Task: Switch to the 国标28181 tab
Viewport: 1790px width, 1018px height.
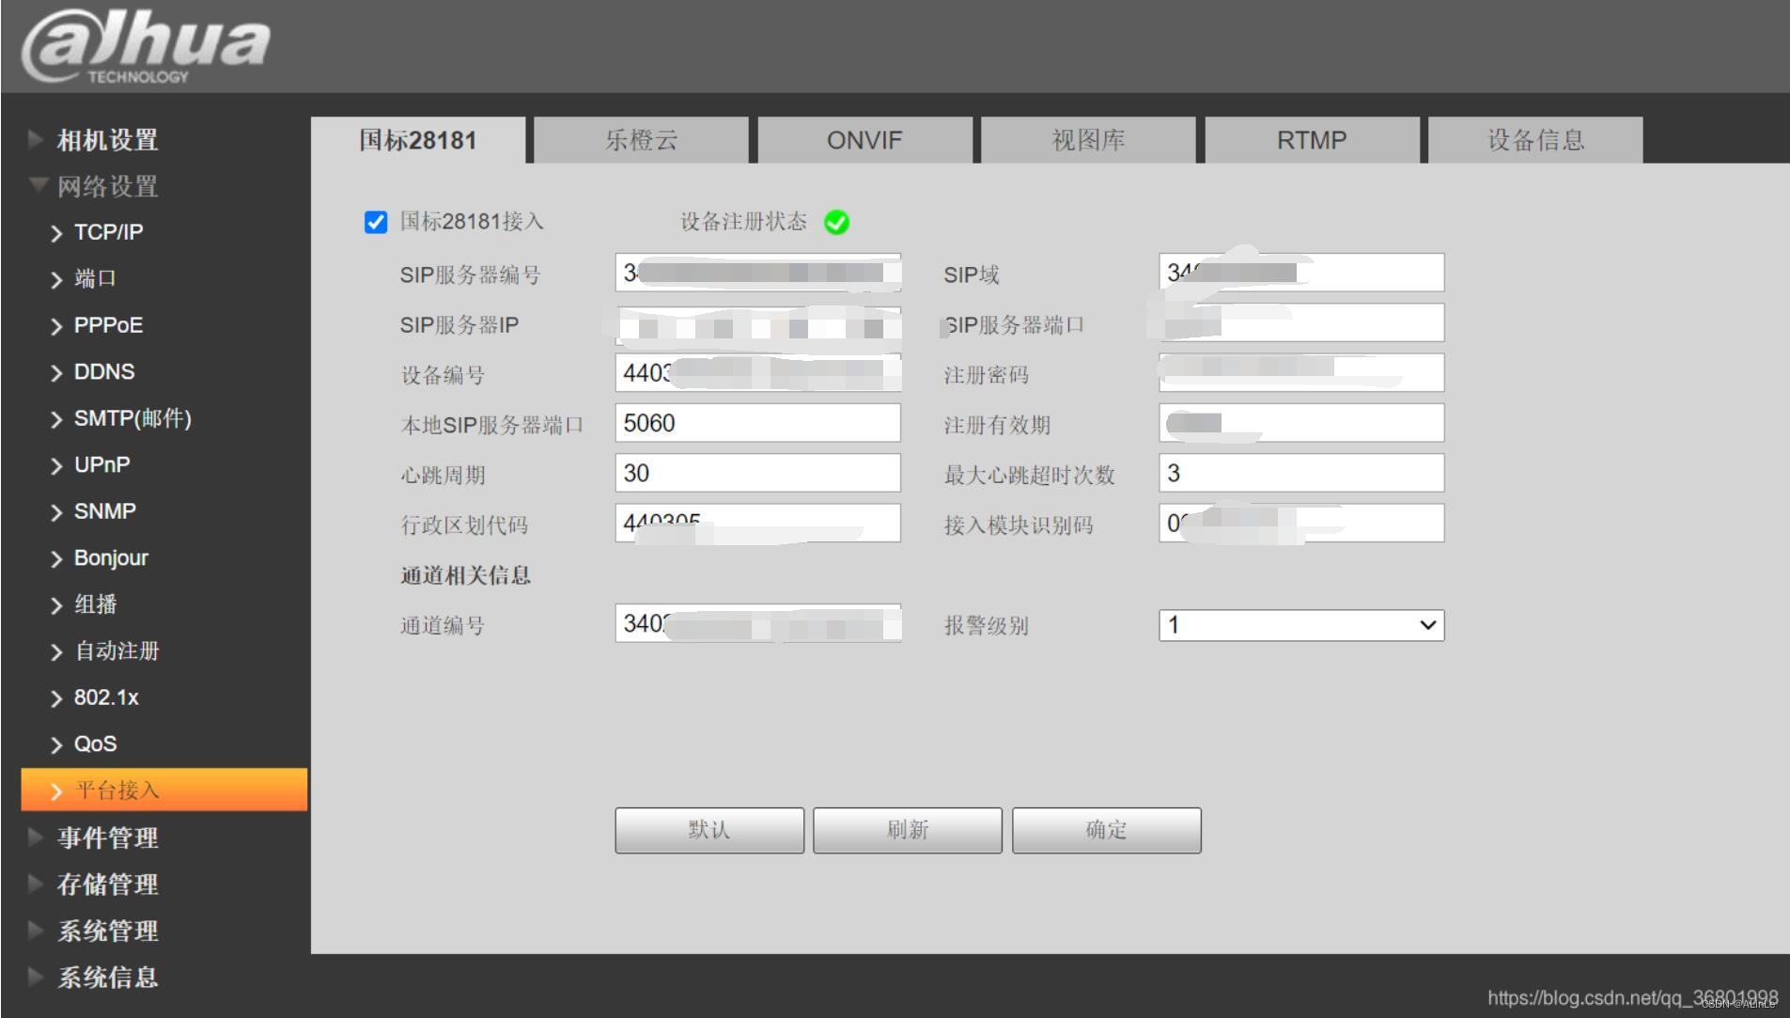Action: pyautogui.click(x=418, y=140)
